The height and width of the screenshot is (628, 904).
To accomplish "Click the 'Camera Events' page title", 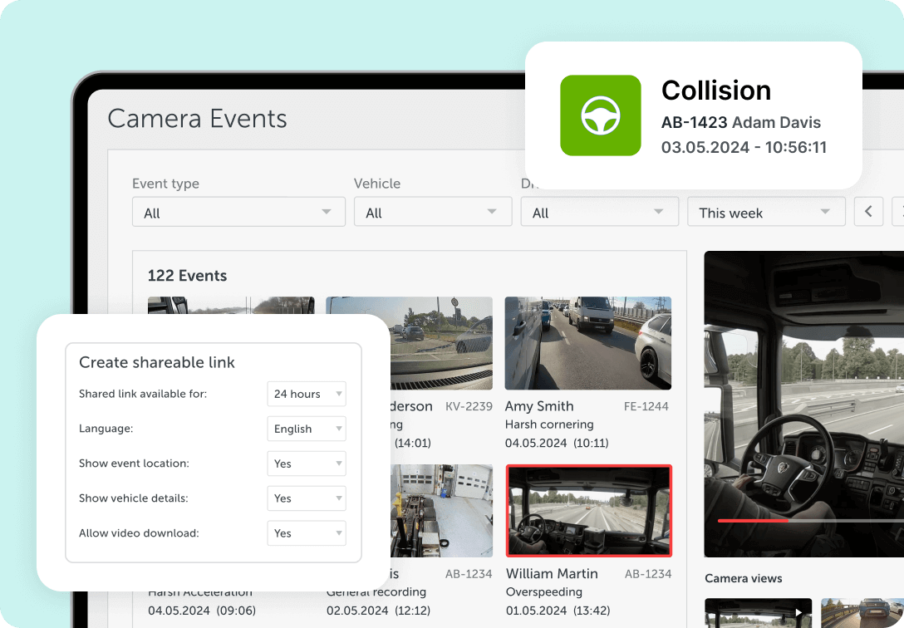I will coord(197,119).
